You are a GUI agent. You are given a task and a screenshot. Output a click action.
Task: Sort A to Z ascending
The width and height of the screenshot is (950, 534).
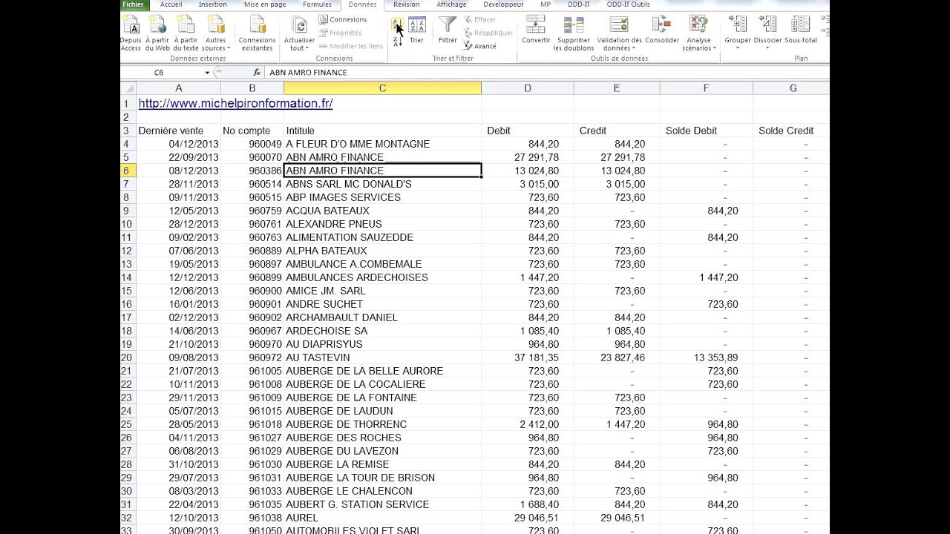pyautogui.click(x=397, y=24)
